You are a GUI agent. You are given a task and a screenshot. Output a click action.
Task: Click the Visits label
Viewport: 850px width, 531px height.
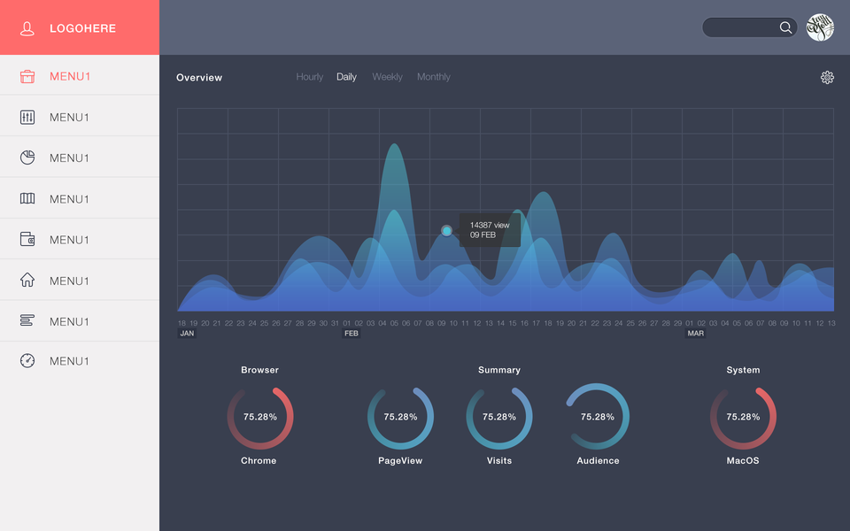(x=499, y=460)
